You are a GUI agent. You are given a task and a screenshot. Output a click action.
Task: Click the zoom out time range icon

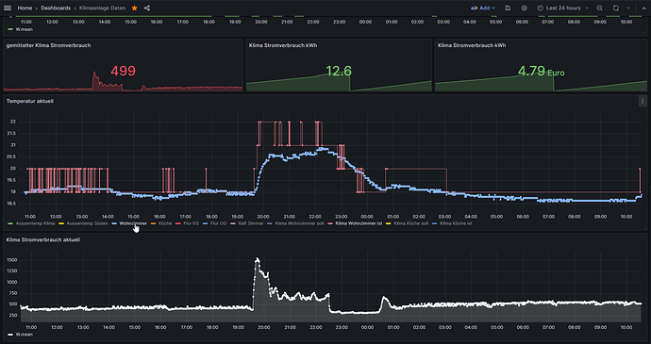599,8
